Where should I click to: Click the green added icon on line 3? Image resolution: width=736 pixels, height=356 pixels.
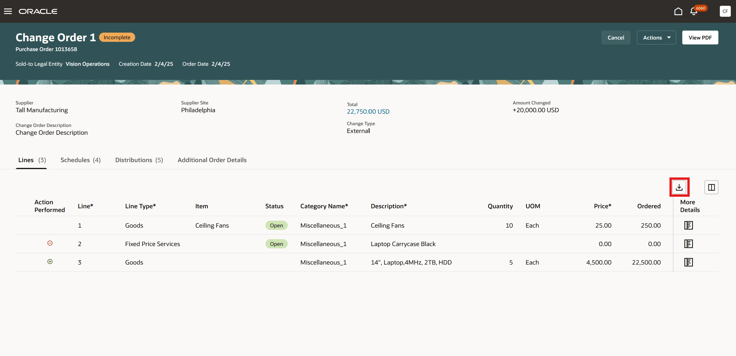[x=50, y=262]
